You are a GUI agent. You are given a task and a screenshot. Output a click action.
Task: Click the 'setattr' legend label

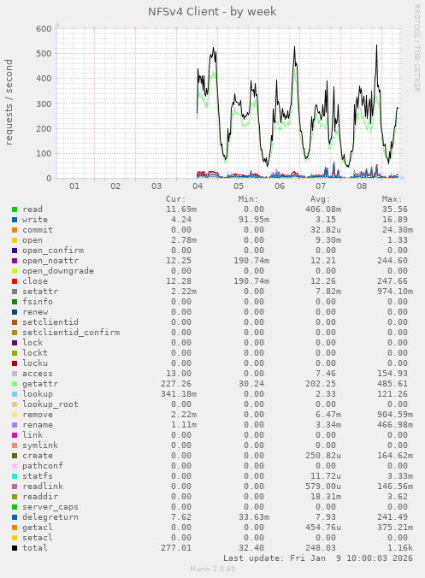(x=40, y=292)
